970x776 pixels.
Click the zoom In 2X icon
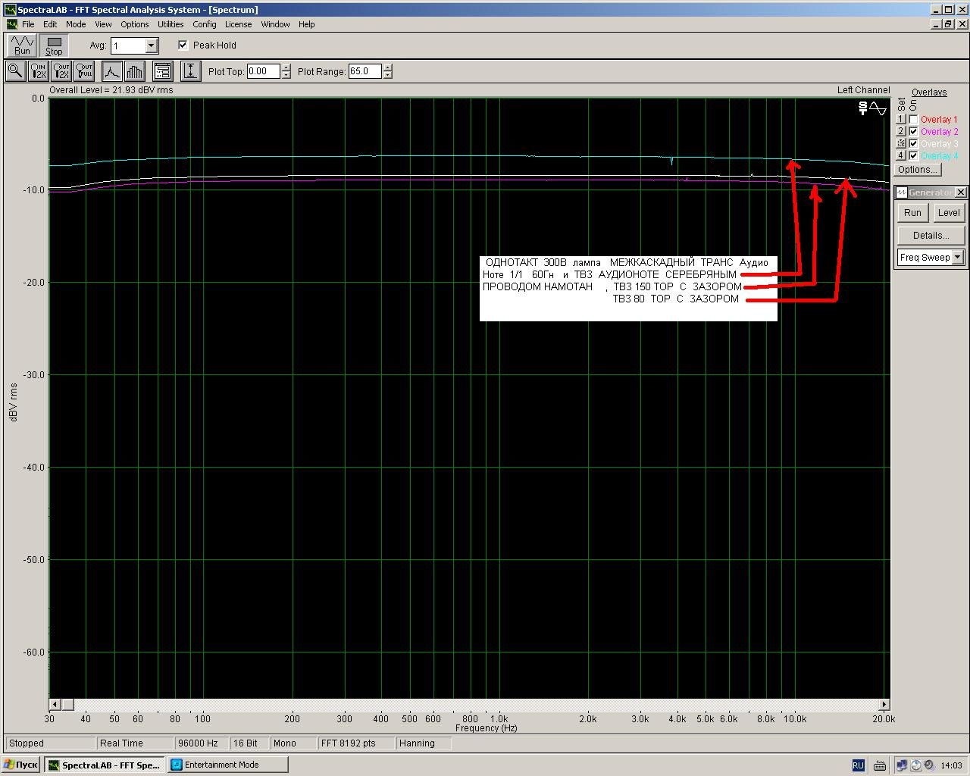coord(38,71)
